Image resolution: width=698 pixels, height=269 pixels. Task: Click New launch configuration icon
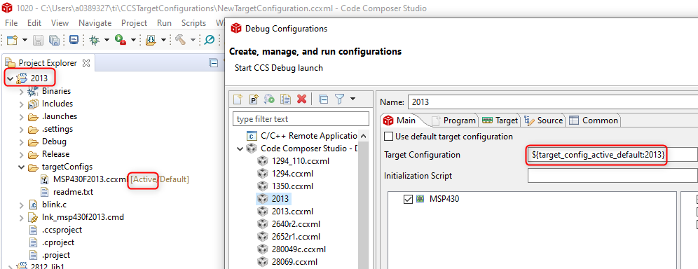238,99
